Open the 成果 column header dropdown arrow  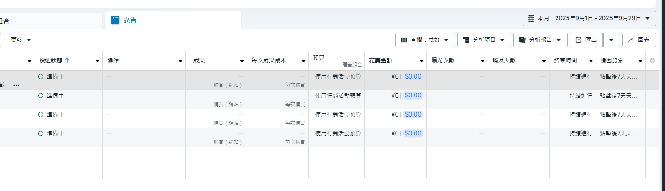pos(242,61)
